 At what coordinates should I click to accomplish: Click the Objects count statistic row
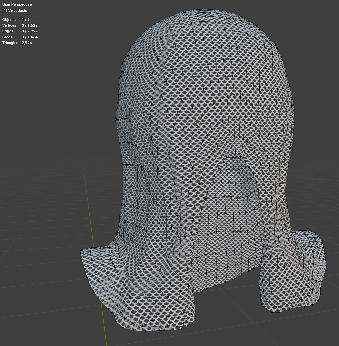16,20
